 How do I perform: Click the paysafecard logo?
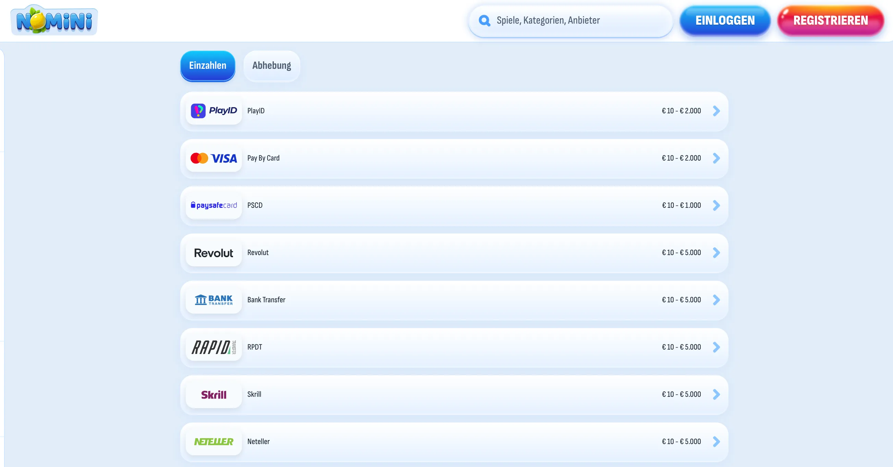214,205
